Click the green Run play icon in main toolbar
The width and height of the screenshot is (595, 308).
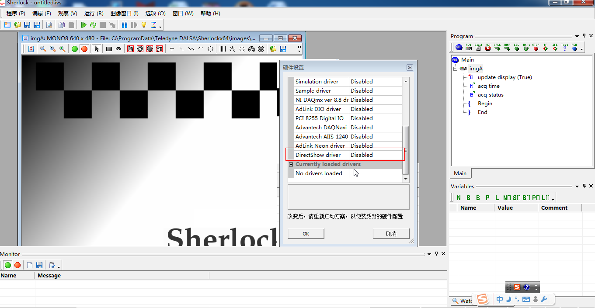point(84,25)
